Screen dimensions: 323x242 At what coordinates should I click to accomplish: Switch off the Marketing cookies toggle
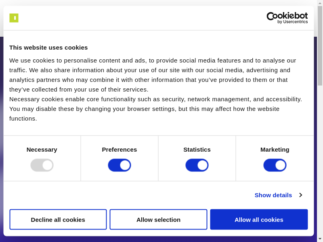(x=275, y=165)
